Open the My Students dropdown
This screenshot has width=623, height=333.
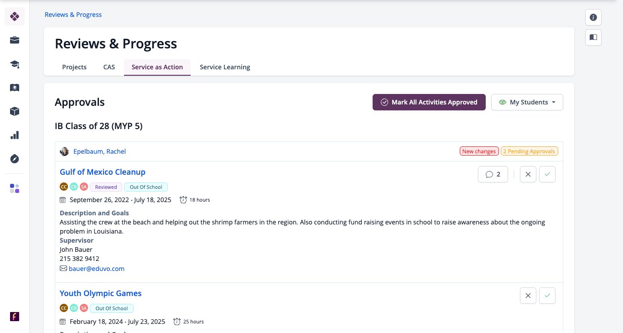527,102
